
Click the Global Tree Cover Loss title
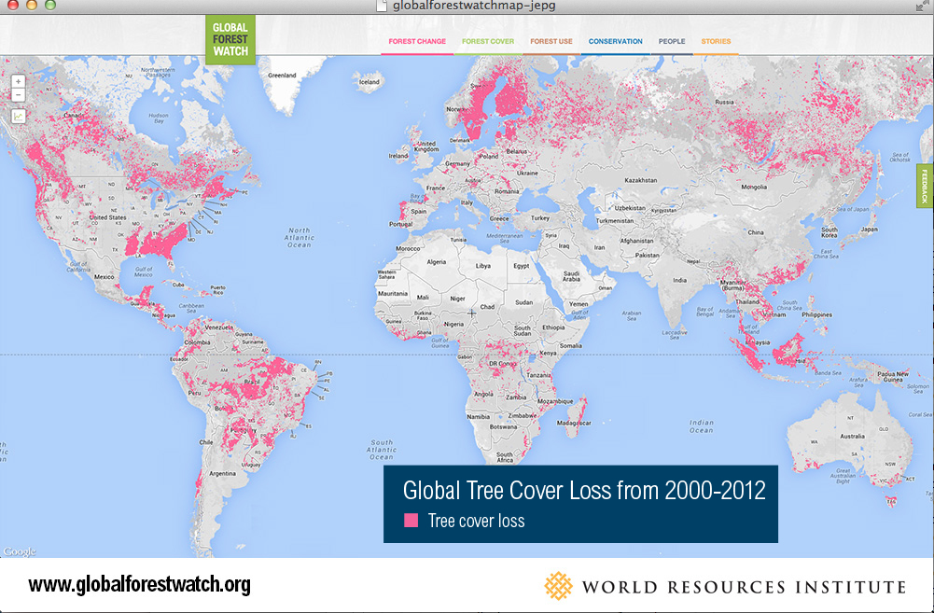584,490
